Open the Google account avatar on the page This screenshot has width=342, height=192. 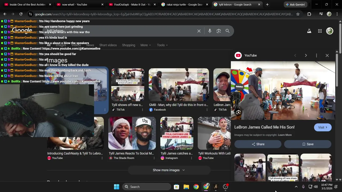coord(330,31)
